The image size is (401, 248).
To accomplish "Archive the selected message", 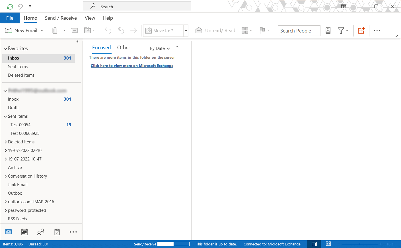I will click(74, 30).
